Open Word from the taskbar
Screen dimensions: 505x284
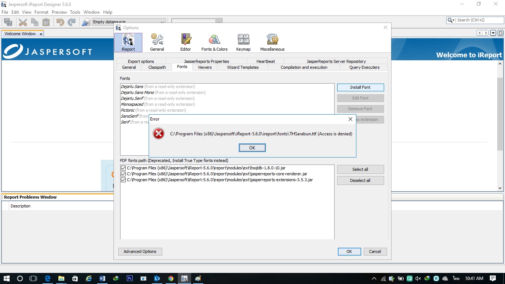[102, 278]
